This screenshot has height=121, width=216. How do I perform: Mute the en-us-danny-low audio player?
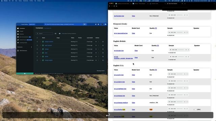(x=185, y=81)
